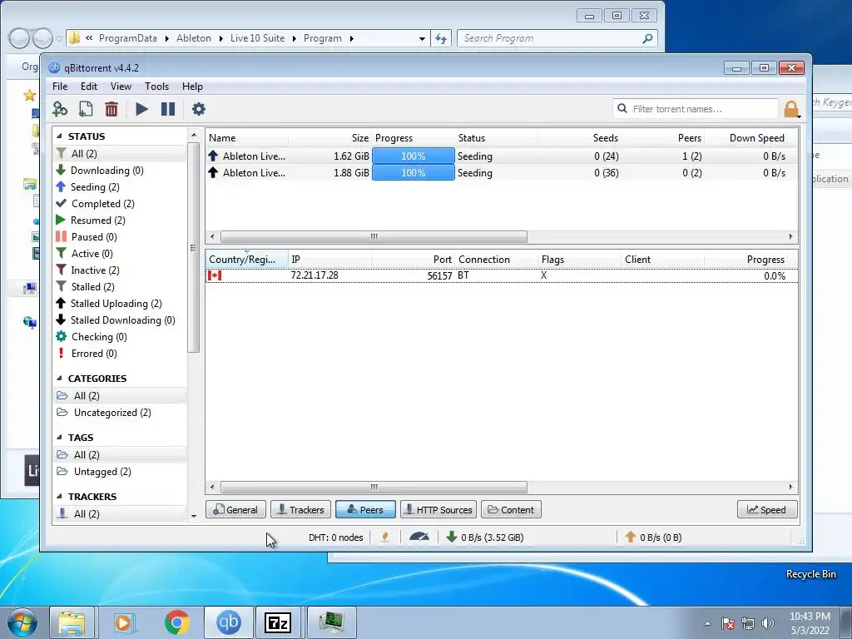Collapse the CATEGORIES section
Viewport: 852px width, 639px height.
click(59, 379)
